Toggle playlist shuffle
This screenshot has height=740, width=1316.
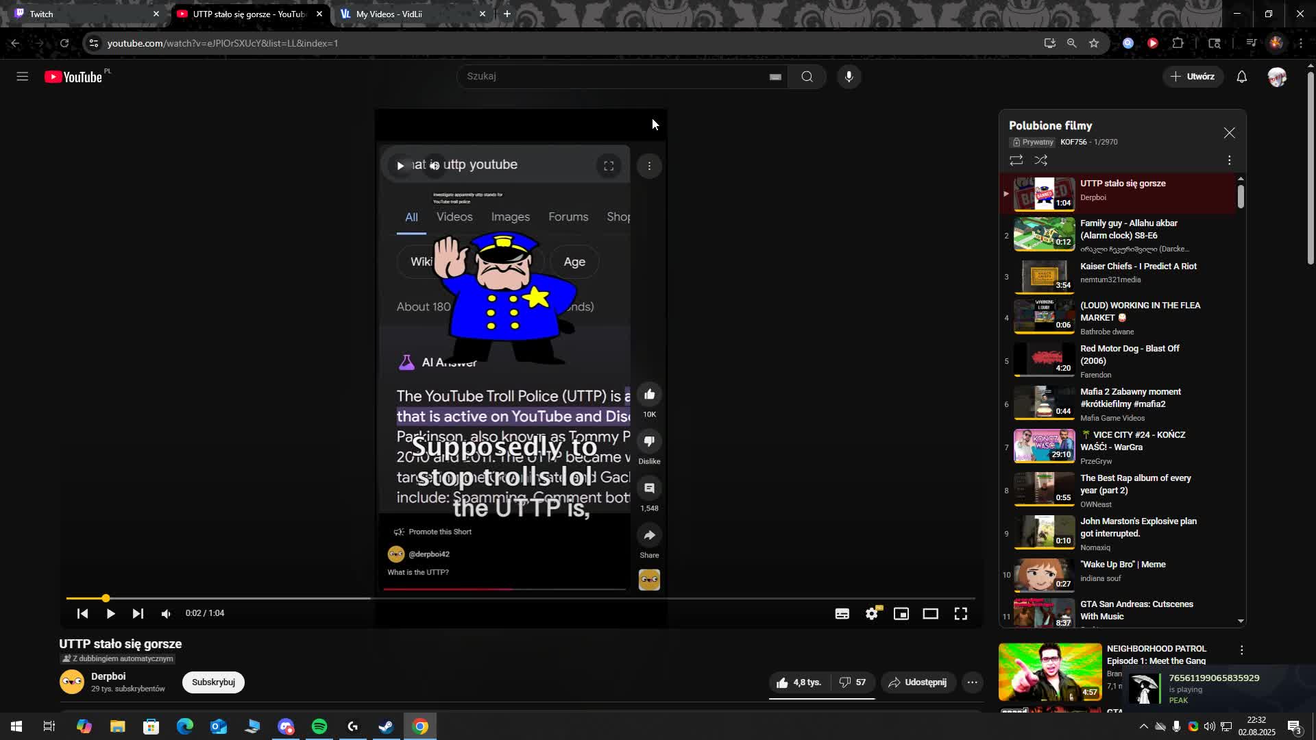point(1040,160)
